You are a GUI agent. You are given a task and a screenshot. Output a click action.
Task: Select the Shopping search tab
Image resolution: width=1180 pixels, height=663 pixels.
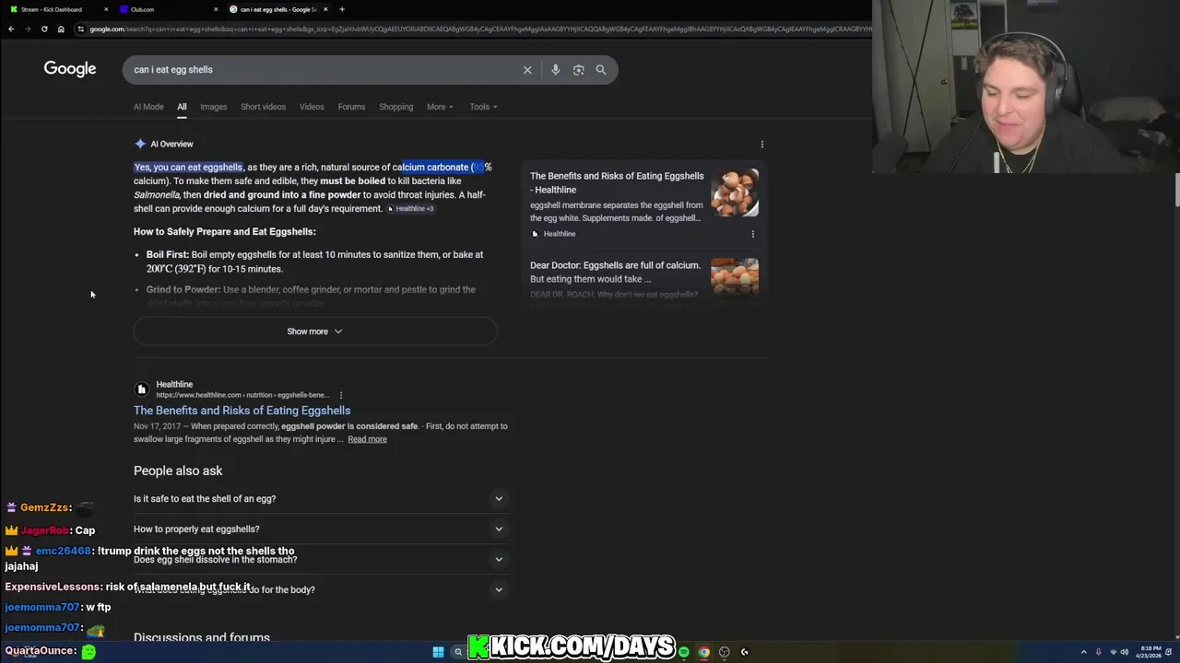(396, 107)
